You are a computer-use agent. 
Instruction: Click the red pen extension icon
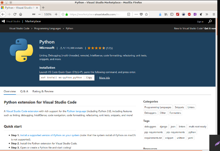[178, 14]
